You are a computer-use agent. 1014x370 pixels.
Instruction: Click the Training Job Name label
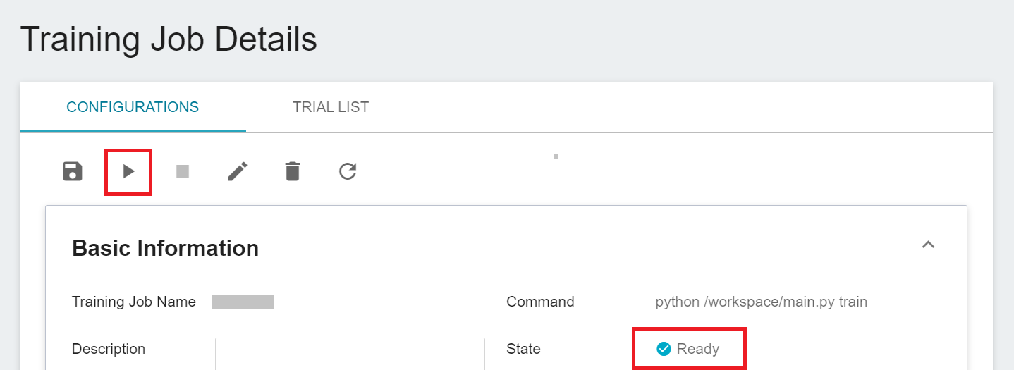134,302
